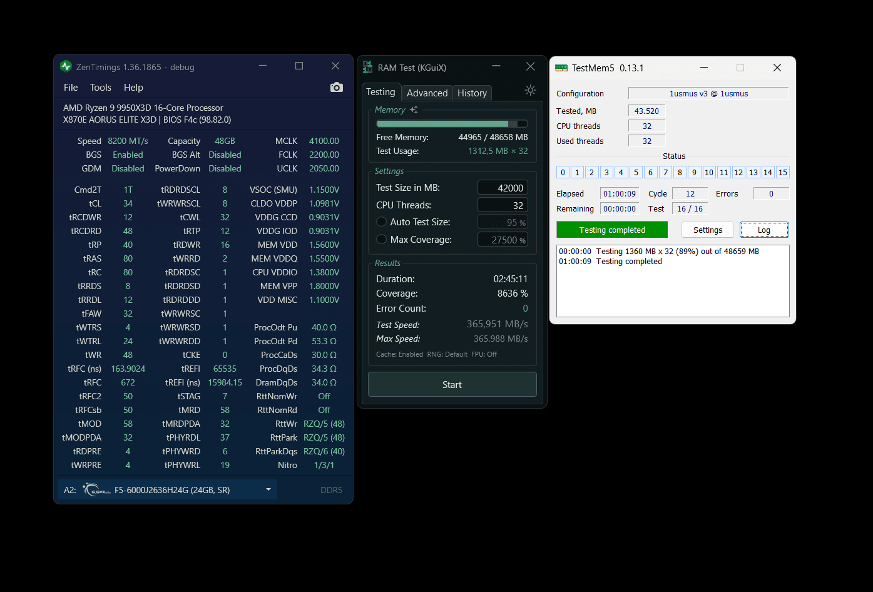Switch to the Testing tab in RAM Test
The width and height of the screenshot is (873, 592).
(380, 92)
